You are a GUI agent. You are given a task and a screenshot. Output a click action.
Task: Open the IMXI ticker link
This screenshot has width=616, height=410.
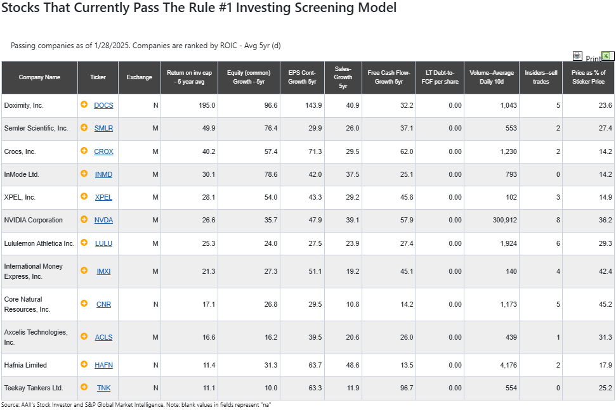103,271
